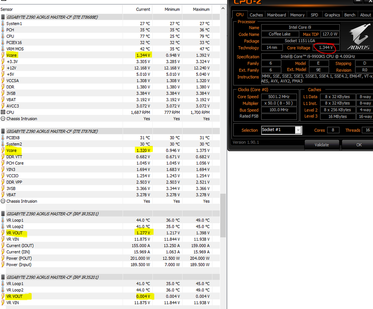Click the bolt icon next to DDR VTT
This screenshot has width=373, height=309.
tap(3, 157)
